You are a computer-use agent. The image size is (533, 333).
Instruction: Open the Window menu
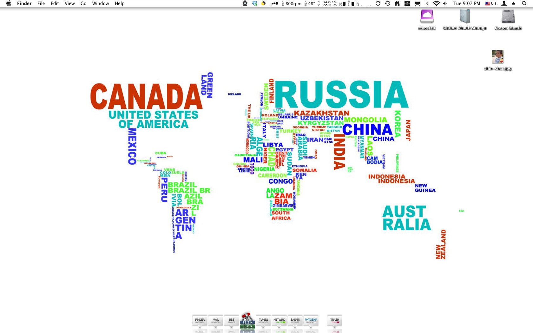click(x=101, y=3)
